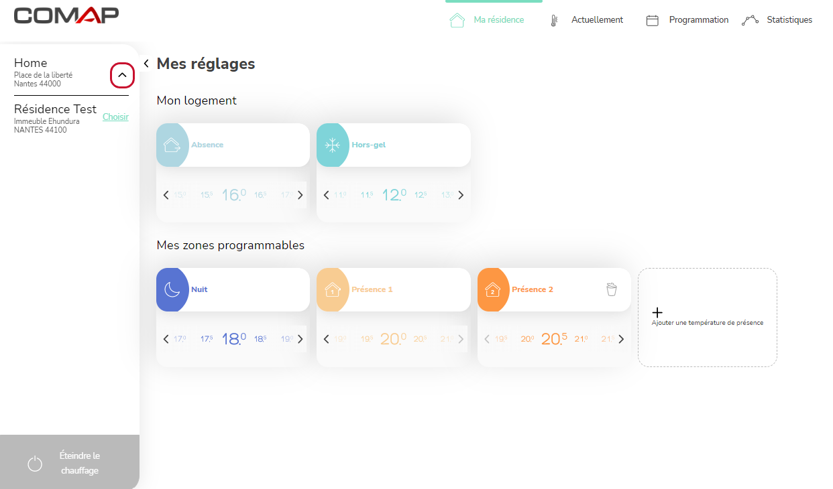Screen dimensions: 833x489
Task: Select 11.5 in the Hors-gel temperature slider
Action: pos(367,195)
